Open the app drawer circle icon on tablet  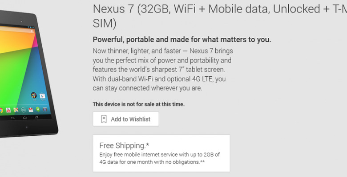click(24, 110)
